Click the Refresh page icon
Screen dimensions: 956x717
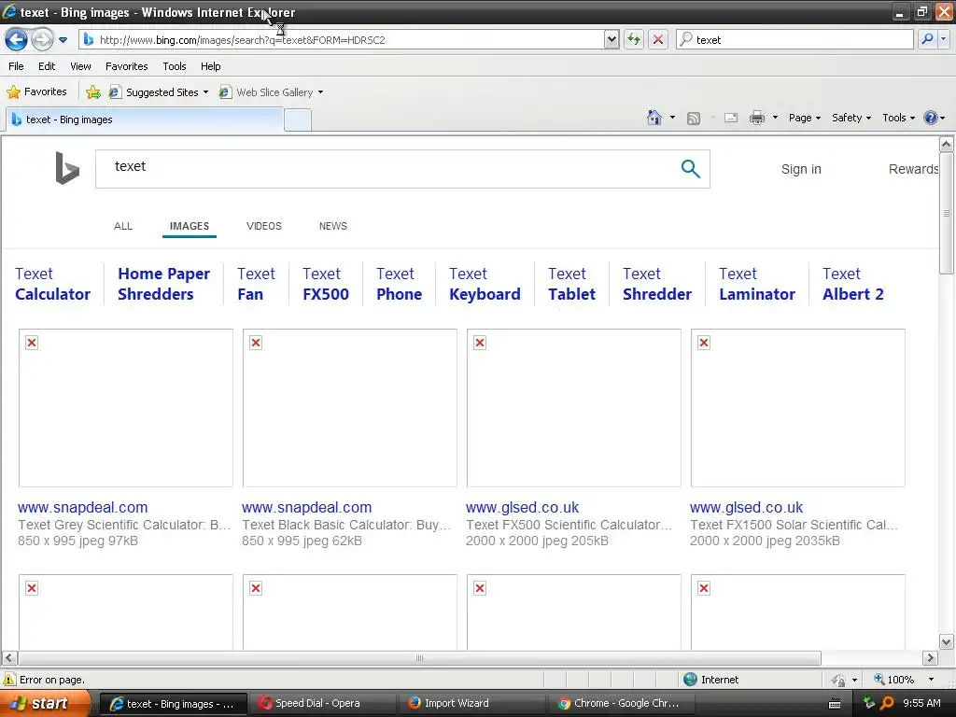[x=634, y=40]
